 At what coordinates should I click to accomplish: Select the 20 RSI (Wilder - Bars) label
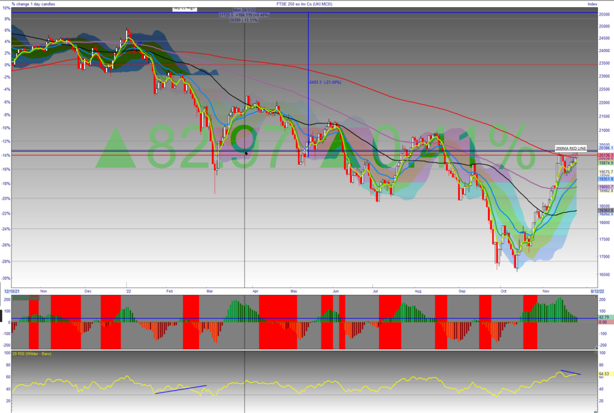click(32, 354)
